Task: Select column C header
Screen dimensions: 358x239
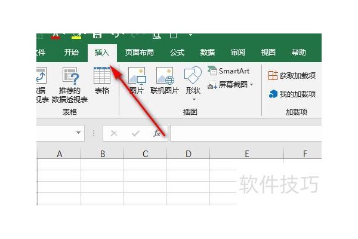Action: pos(146,154)
